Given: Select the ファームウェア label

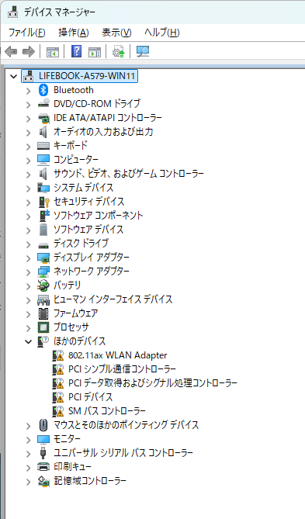Looking at the screenshot, I should (75, 313).
